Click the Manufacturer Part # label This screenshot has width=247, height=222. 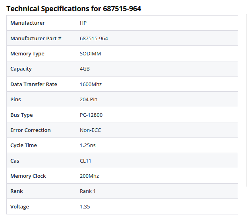click(x=36, y=38)
